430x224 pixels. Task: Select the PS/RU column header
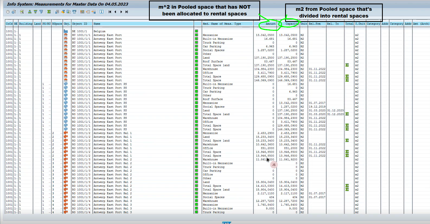[46, 24]
